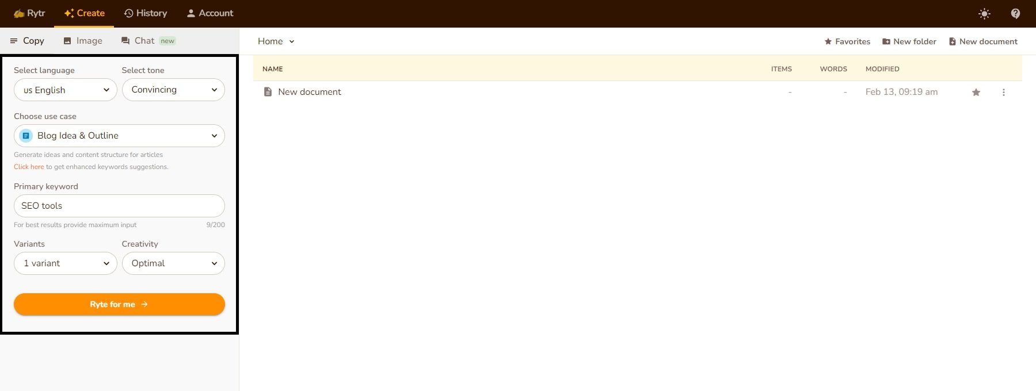The height and width of the screenshot is (391, 1036).
Task: Sort by the ITEMS column header
Action: pyautogui.click(x=782, y=69)
